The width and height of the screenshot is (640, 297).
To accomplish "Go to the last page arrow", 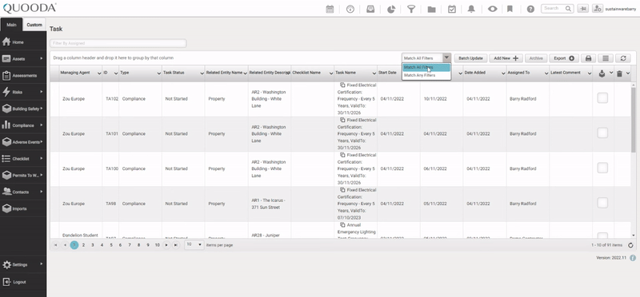I will tap(175, 245).
